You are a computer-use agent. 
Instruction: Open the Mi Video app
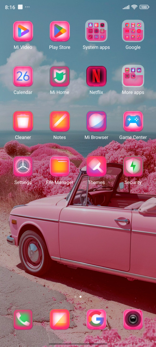(23, 31)
